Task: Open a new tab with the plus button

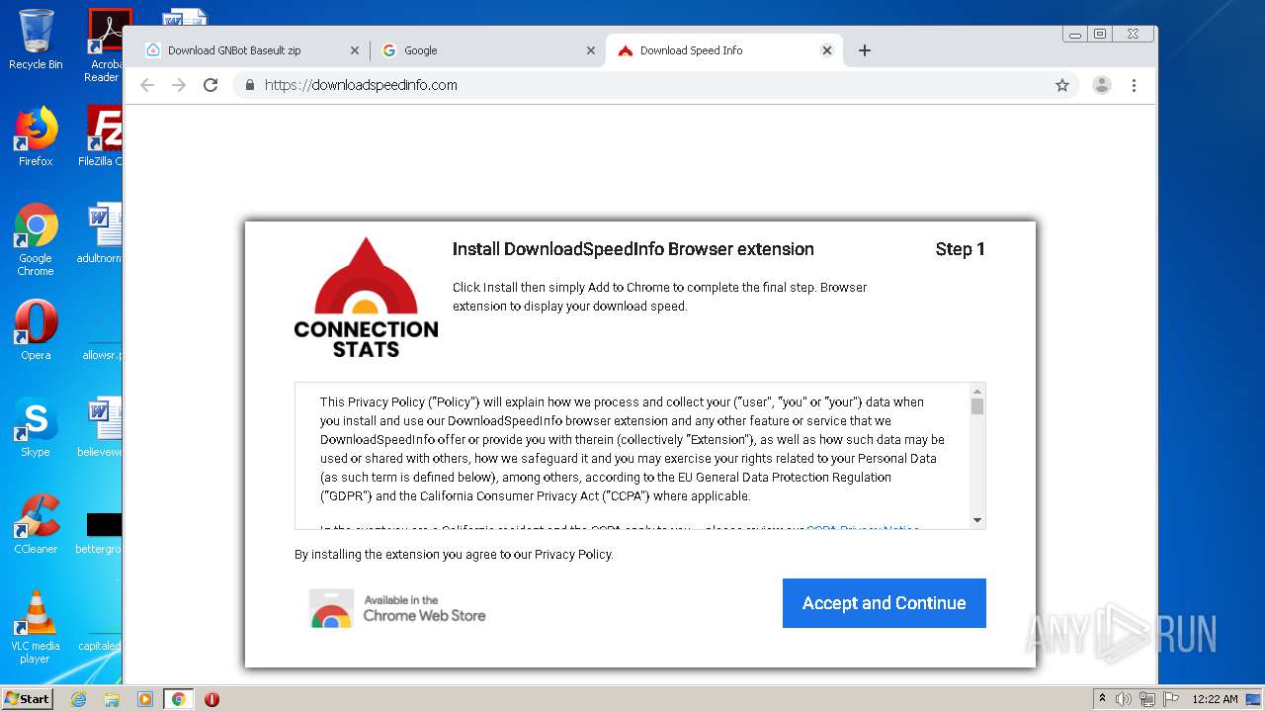Action: point(865,50)
